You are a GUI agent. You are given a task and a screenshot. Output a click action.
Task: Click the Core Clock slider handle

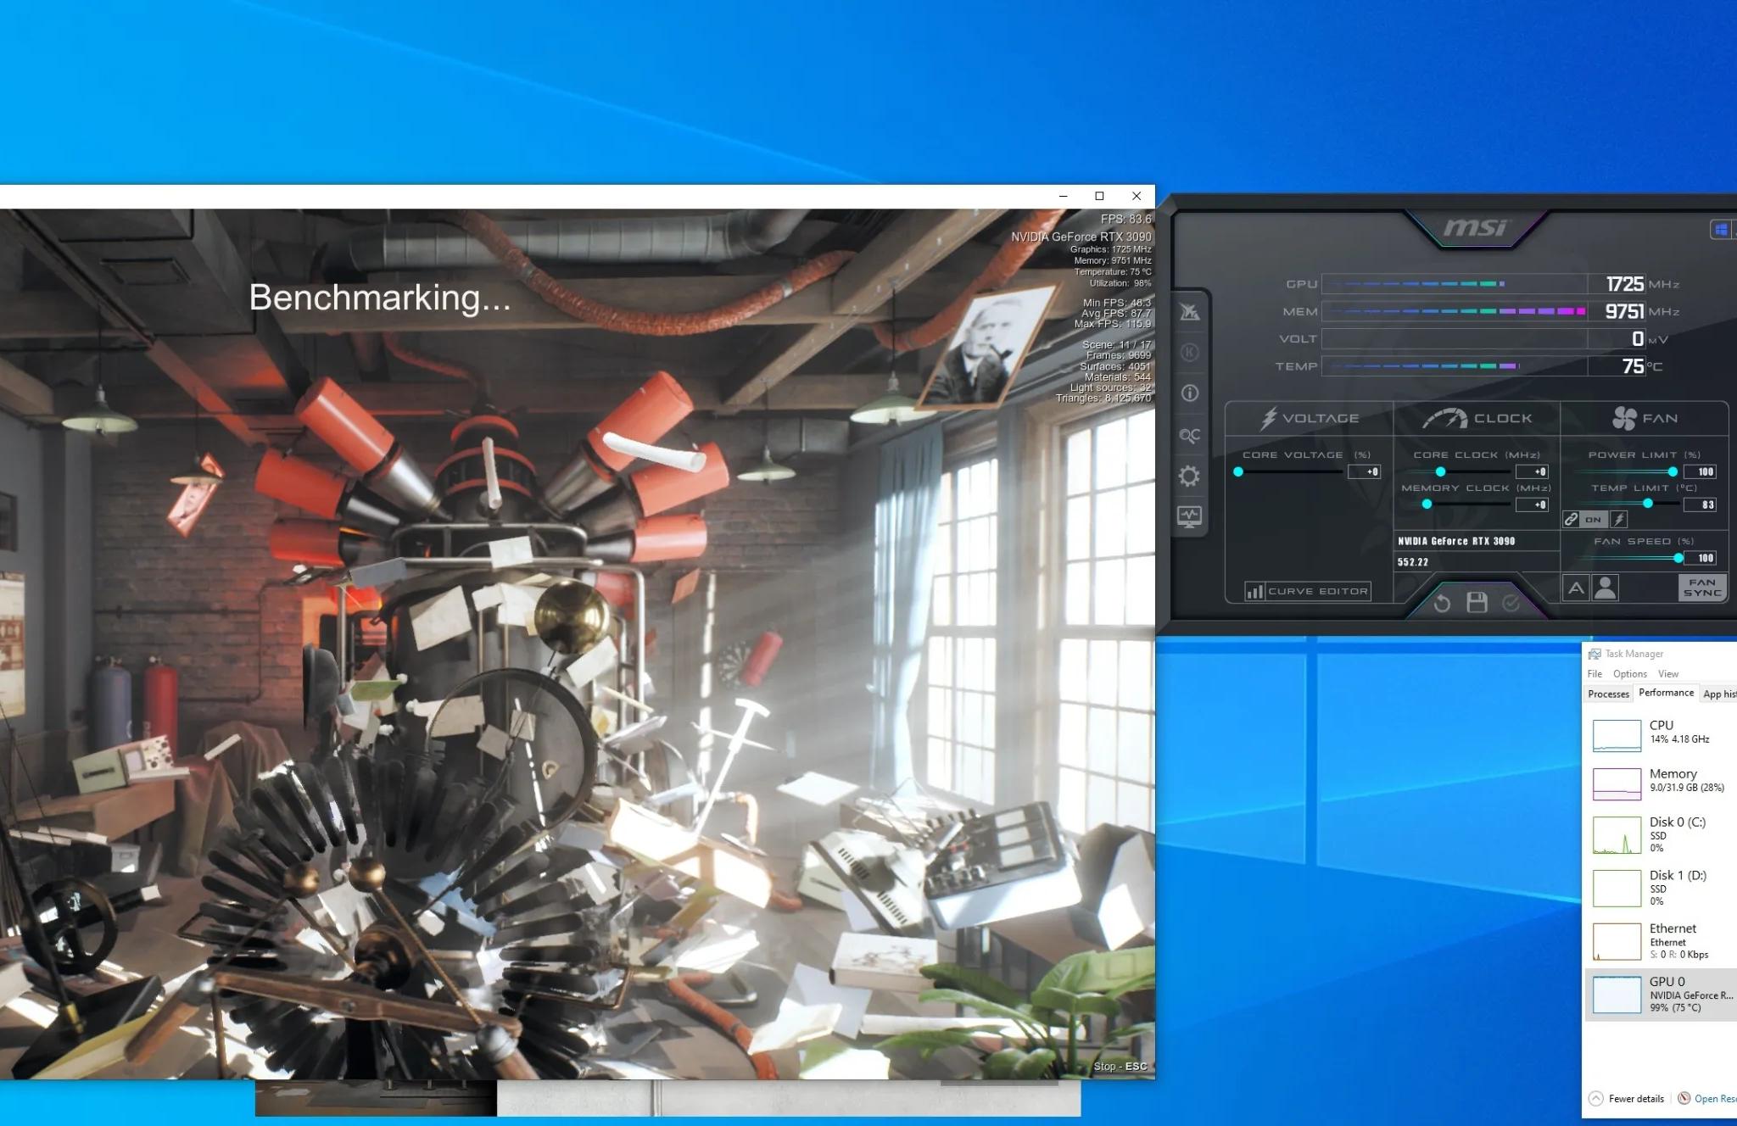coord(1440,471)
